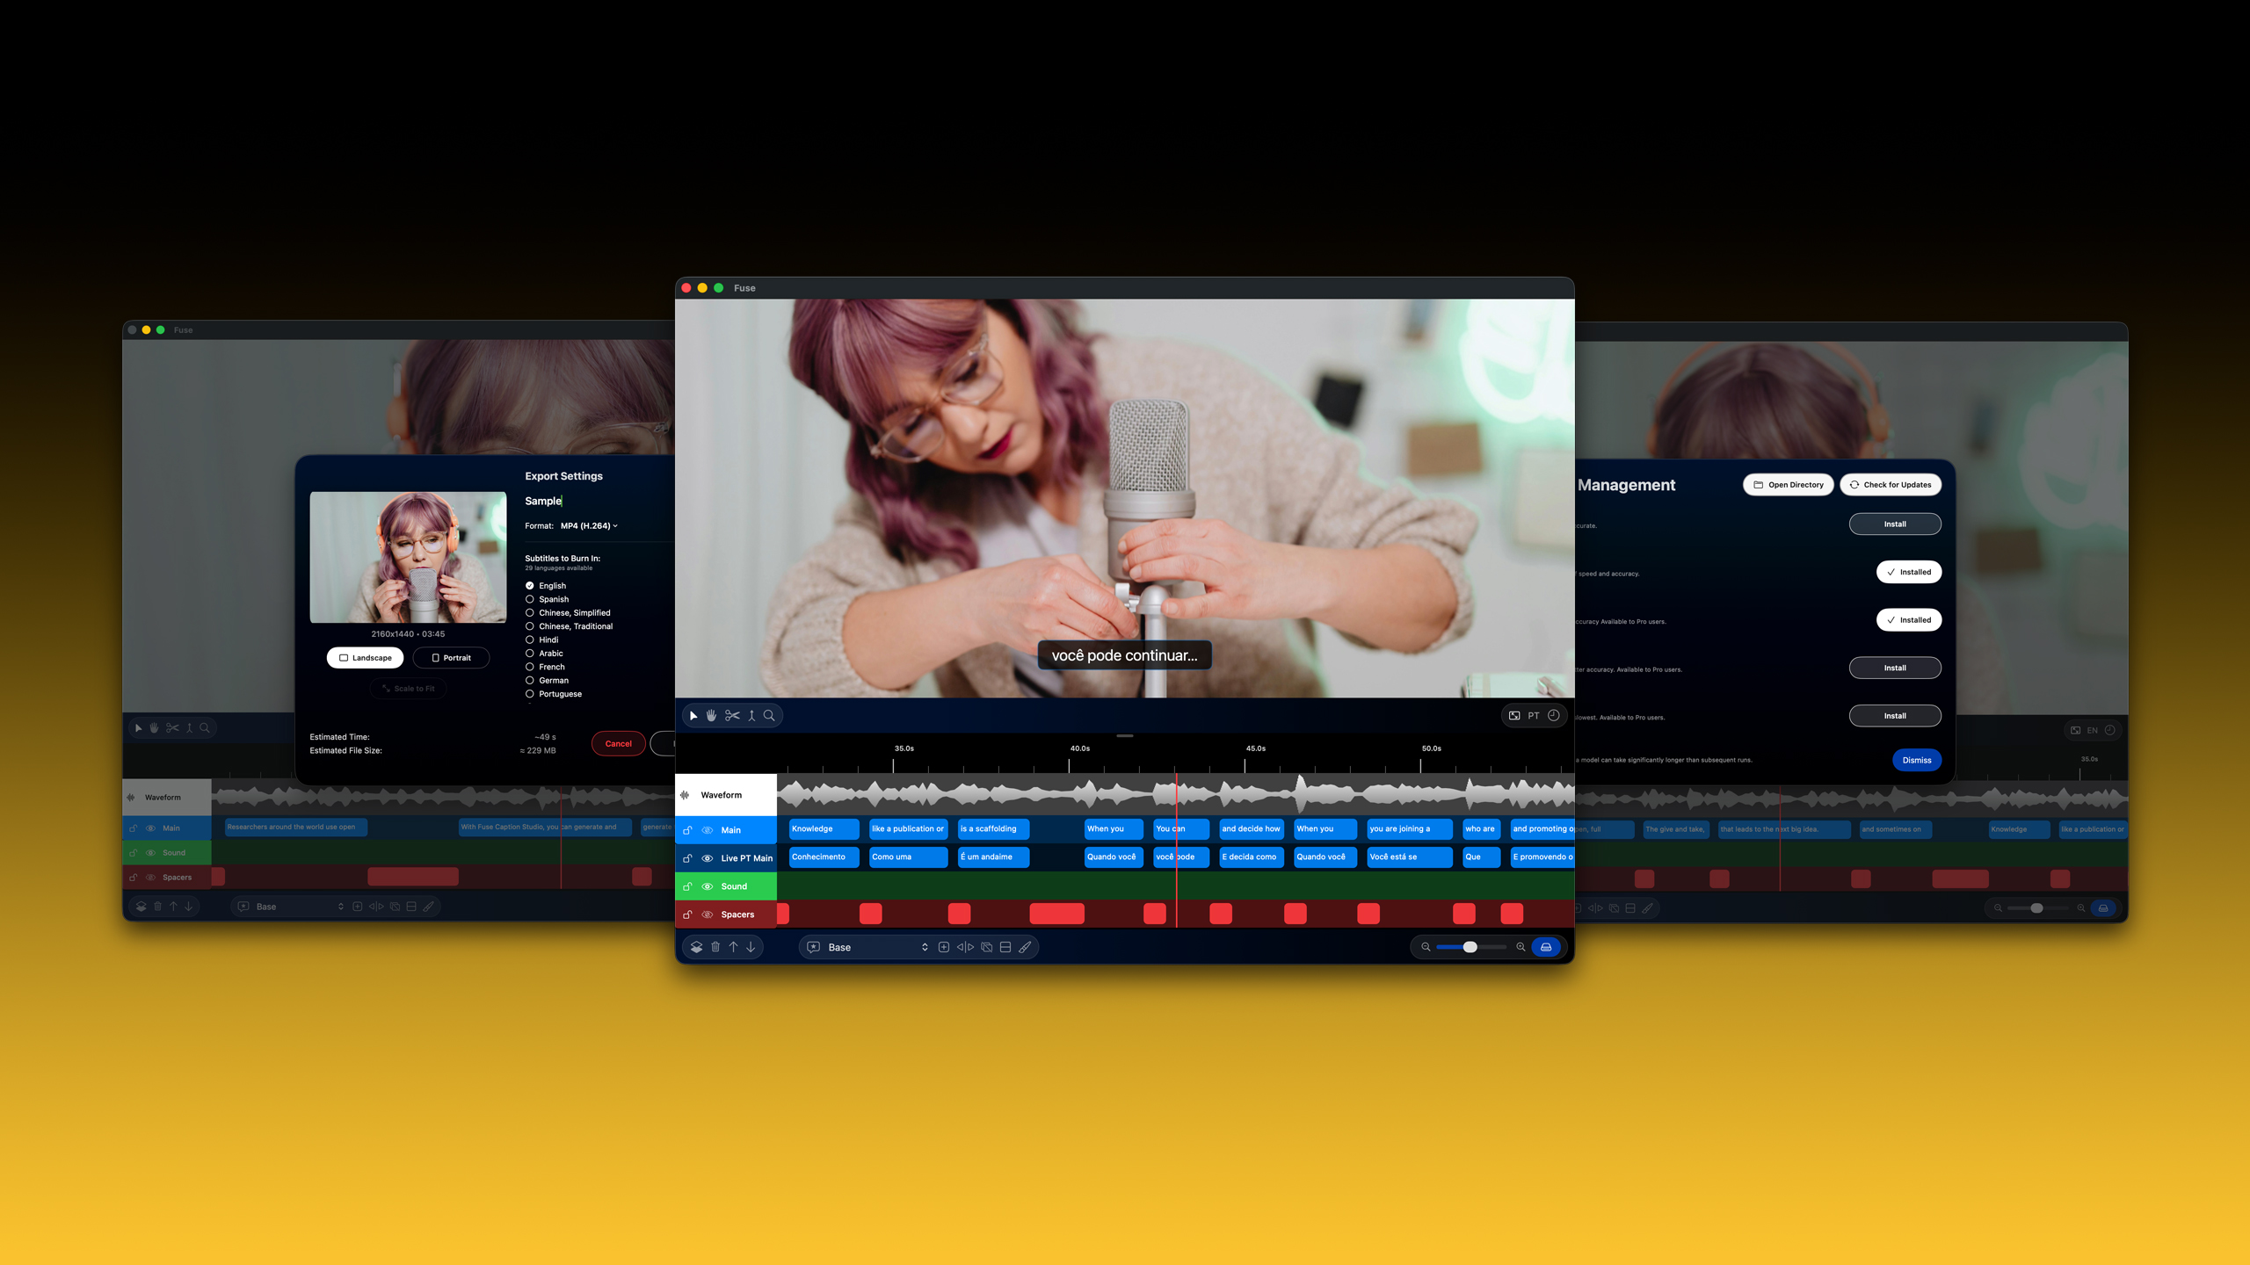Click the Check for Updates button
Viewport: 2250px width, 1265px height.
point(1890,485)
